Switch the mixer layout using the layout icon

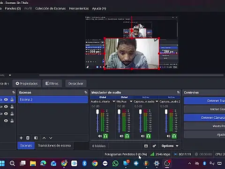pos(146,146)
